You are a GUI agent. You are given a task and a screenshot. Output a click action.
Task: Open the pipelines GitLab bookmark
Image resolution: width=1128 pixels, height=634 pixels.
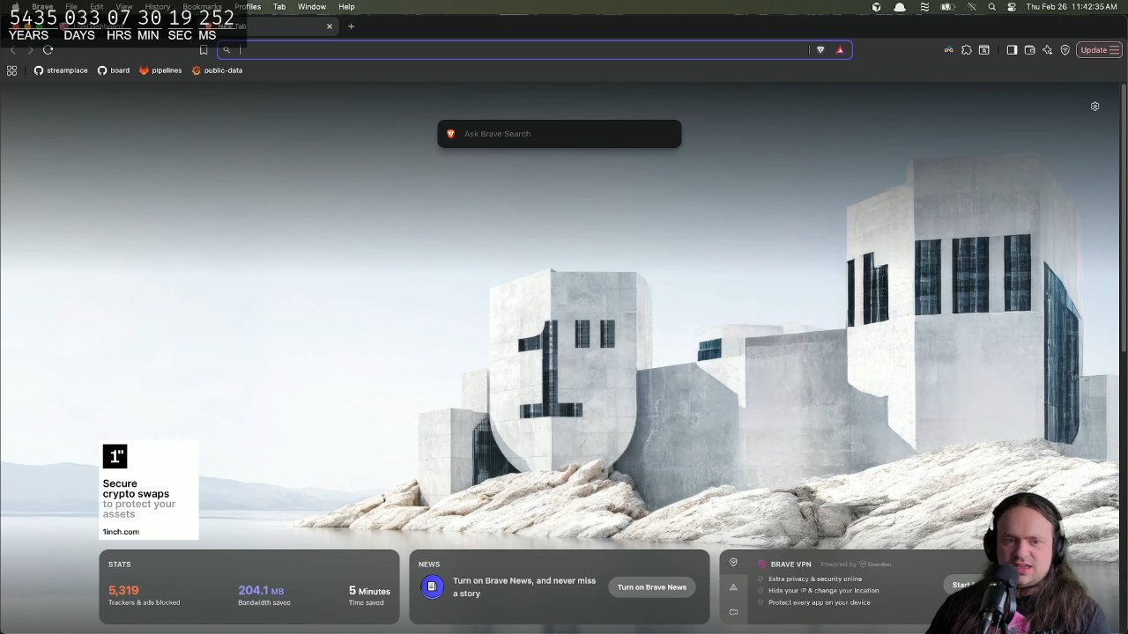(160, 70)
